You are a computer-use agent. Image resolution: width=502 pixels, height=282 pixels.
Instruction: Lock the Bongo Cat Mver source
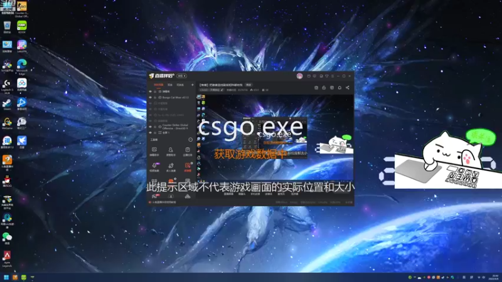[155, 97]
